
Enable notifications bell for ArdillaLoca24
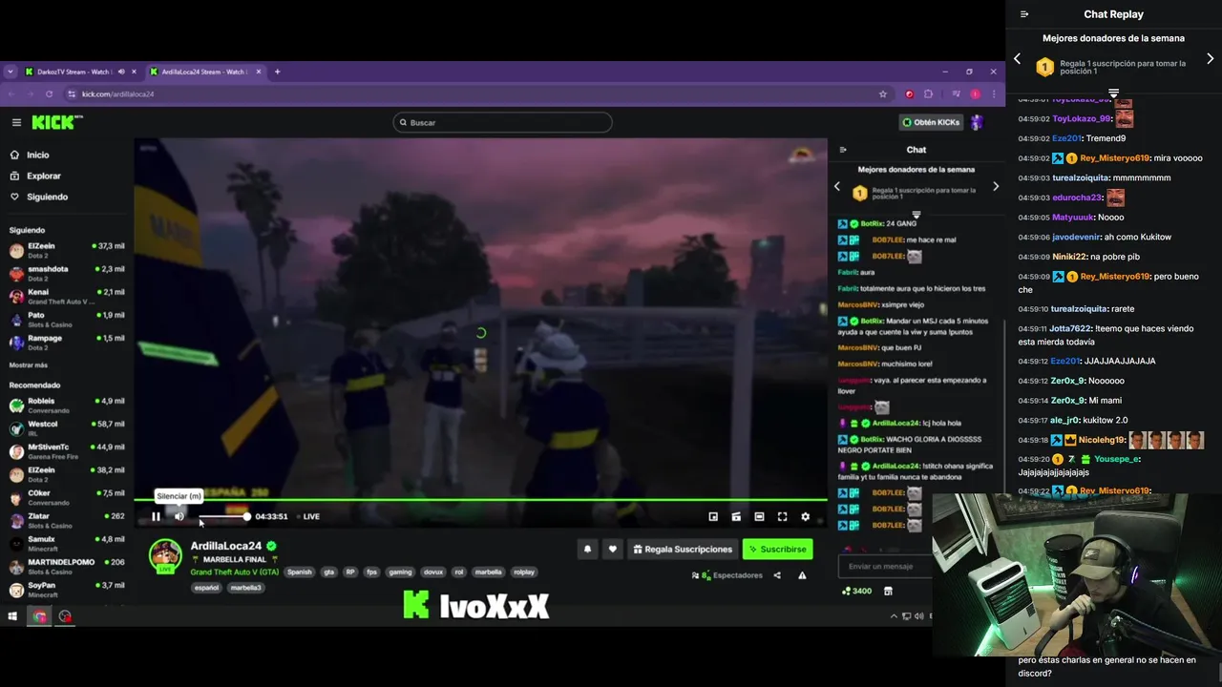point(587,549)
